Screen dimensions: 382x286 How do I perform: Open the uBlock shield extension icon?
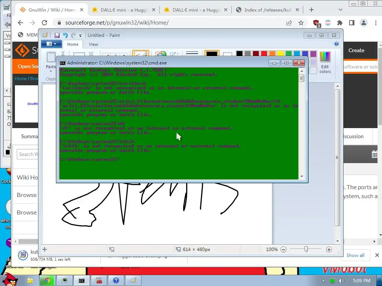(x=316, y=23)
